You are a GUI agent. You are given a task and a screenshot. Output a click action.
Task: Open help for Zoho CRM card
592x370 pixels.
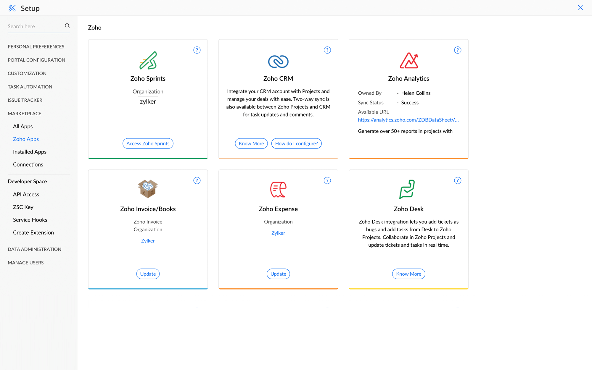pyautogui.click(x=327, y=50)
